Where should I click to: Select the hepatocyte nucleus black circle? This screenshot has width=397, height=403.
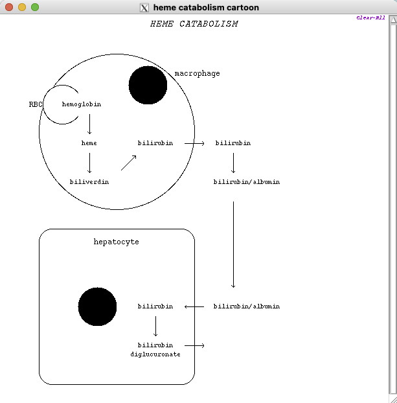97,306
